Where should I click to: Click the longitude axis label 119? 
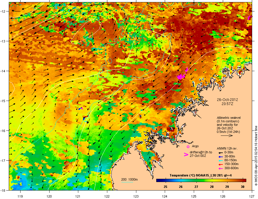pos(20,196)
